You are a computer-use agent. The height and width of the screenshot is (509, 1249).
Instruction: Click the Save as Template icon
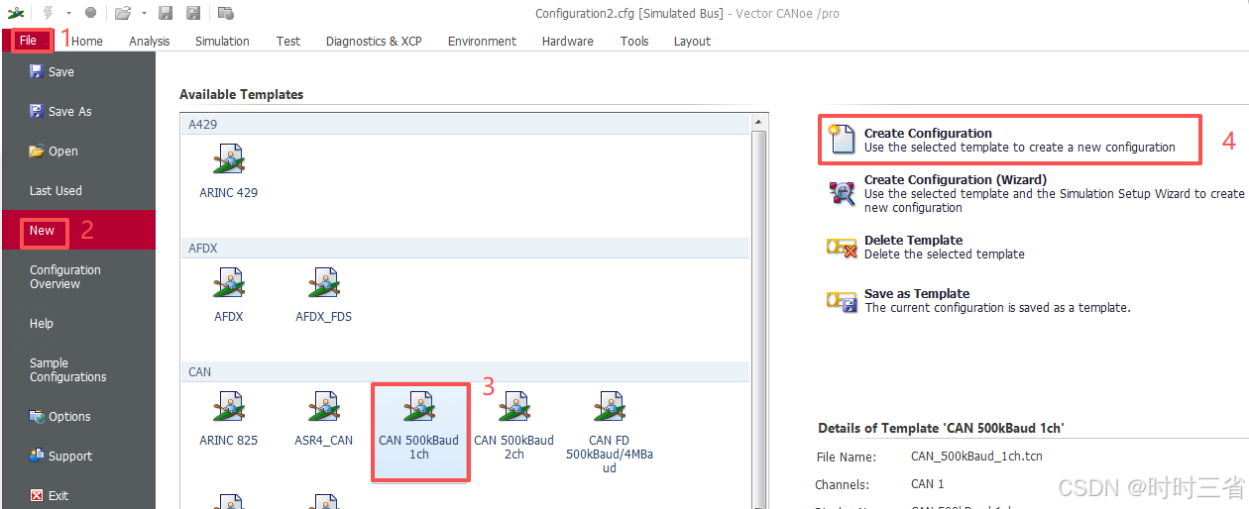[842, 301]
